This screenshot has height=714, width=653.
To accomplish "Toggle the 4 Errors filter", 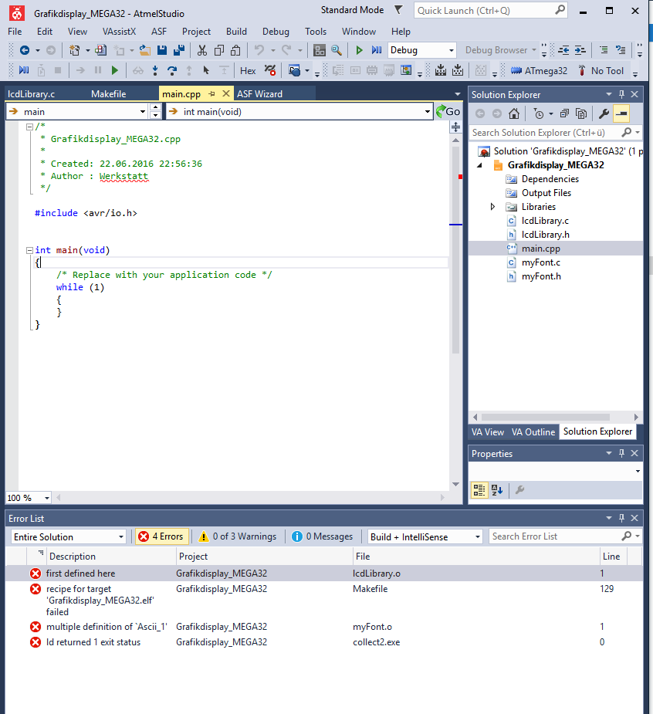I will point(162,536).
